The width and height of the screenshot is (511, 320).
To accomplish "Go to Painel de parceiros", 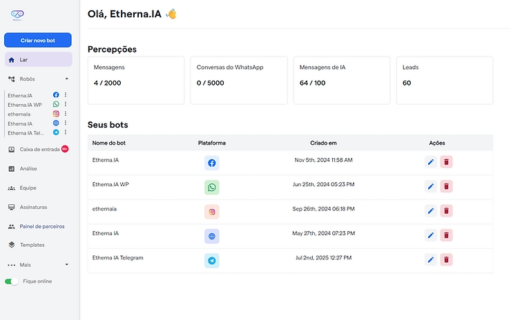I will pos(42,226).
